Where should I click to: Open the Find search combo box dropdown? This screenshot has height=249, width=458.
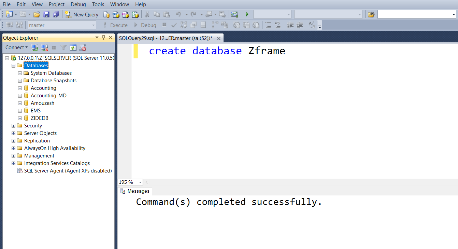(454, 14)
